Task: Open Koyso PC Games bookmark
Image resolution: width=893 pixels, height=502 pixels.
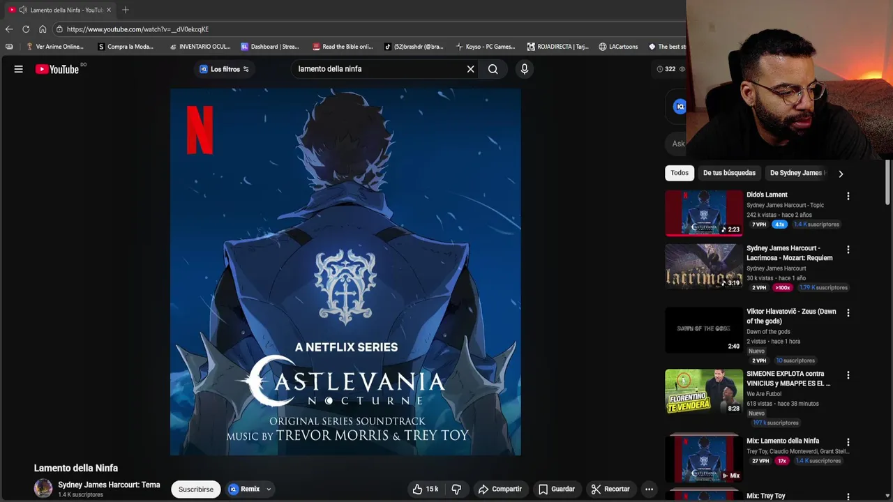Action: tap(485, 47)
